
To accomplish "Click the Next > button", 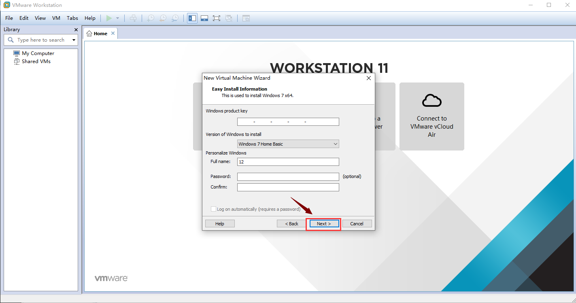I will click(324, 224).
